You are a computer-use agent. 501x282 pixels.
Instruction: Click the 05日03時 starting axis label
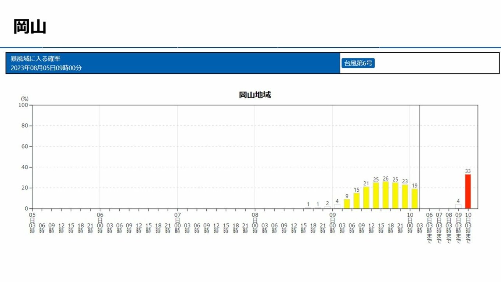(32, 222)
